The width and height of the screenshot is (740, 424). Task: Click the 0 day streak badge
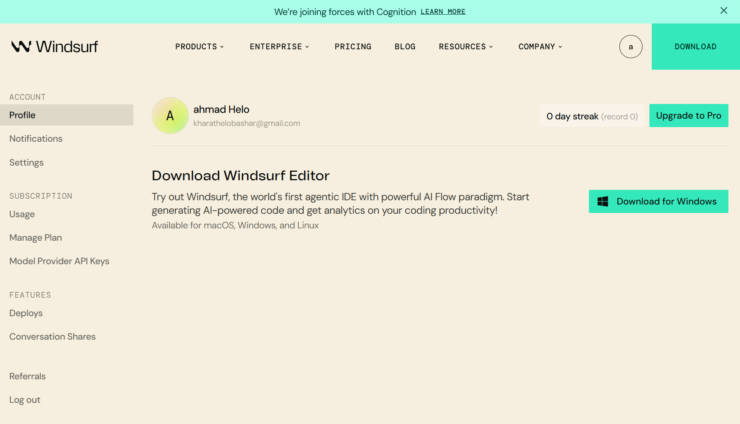592,116
